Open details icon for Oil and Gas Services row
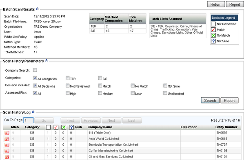The image size is (244, 160). click(x=7, y=157)
